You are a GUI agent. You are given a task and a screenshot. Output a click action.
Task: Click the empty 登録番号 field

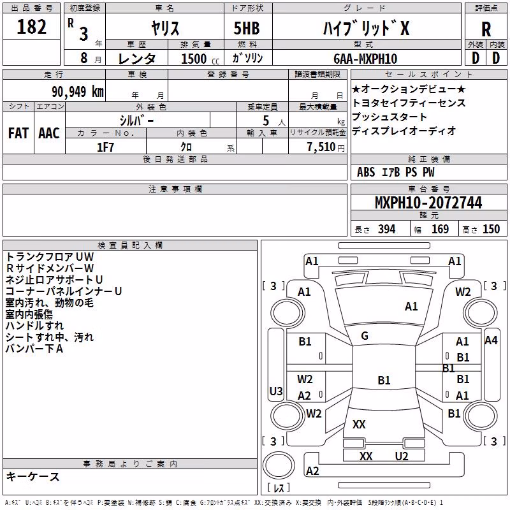pos(228,90)
